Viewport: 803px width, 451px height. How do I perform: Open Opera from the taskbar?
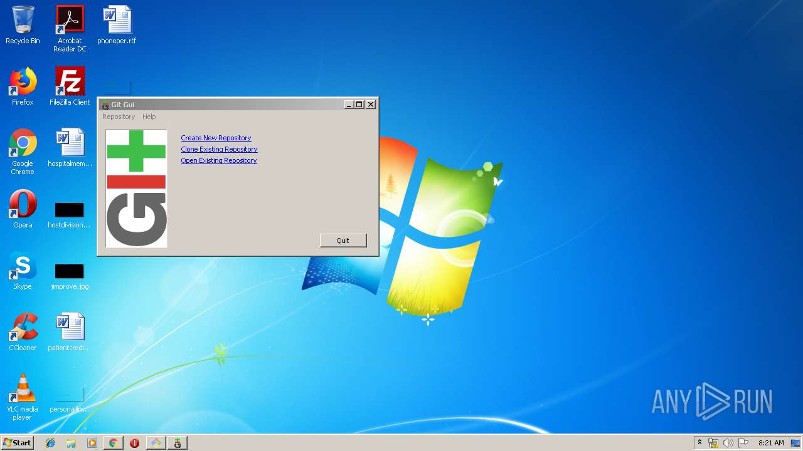[134, 443]
